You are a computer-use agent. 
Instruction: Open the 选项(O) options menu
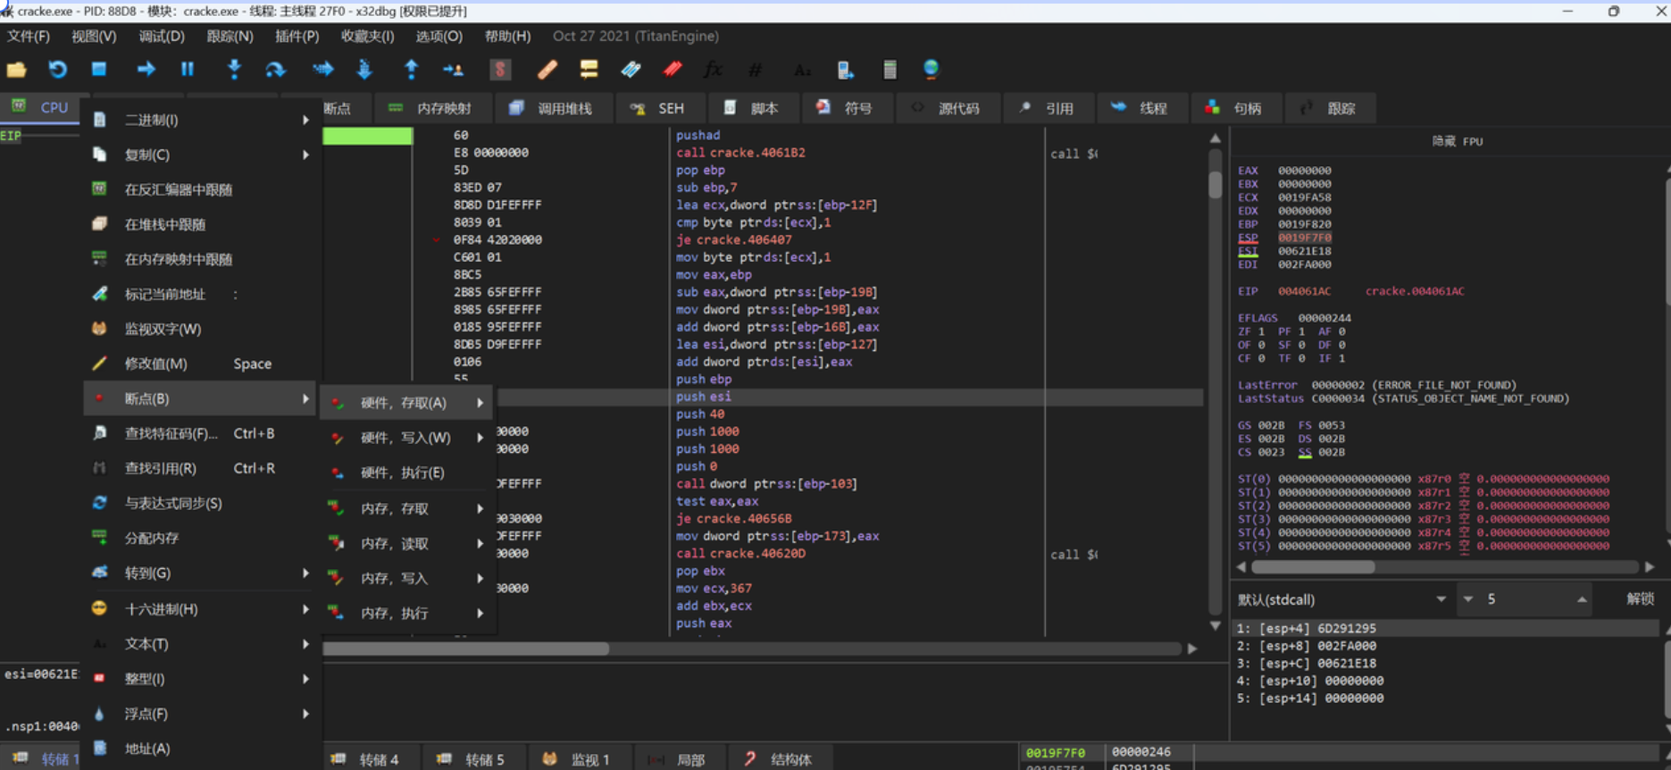click(x=439, y=37)
